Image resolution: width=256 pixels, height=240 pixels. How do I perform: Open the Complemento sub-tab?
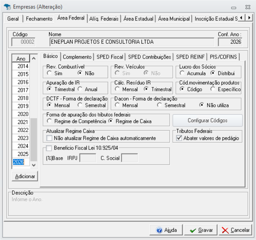point(77,57)
